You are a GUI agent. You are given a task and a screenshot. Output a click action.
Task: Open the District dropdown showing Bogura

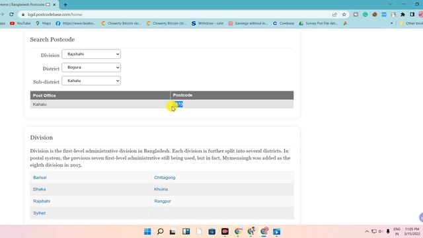91,67
